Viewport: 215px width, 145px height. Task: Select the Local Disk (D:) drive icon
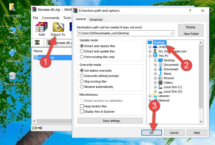160,92
